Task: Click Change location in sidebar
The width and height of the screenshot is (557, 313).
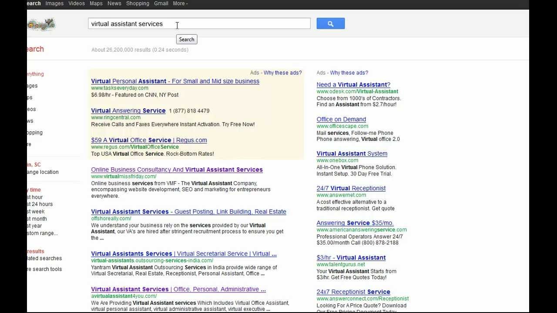Action: pyautogui.click(x=43, y=172)
